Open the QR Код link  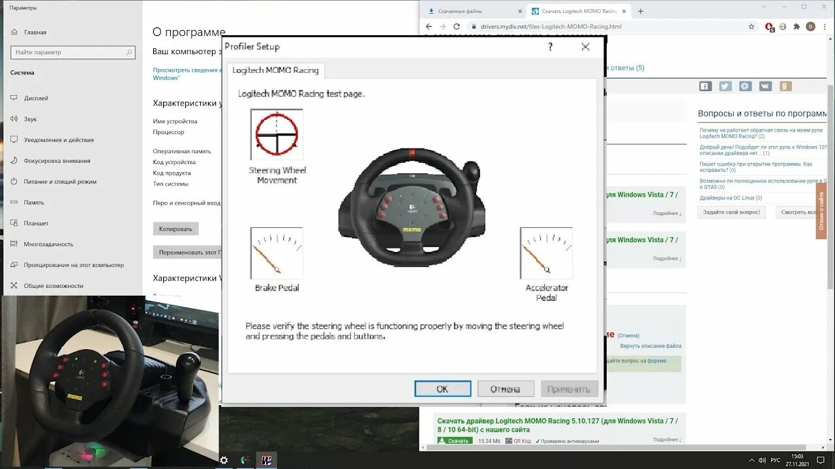tap(518, 441)
